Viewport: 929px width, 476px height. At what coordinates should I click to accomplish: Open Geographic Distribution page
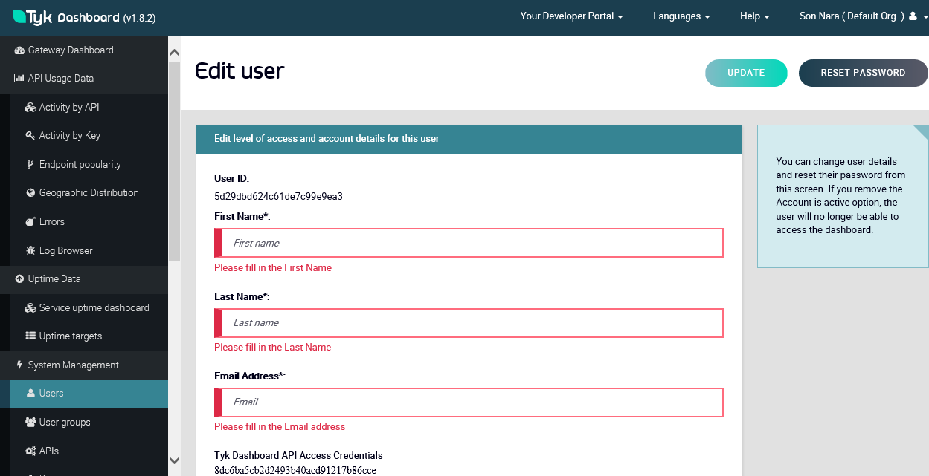click(89, 193)
